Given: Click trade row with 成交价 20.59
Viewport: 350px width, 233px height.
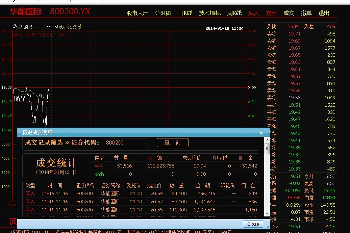Looking at the screenshot, I should pyautogui.click(x=141, y=193).
